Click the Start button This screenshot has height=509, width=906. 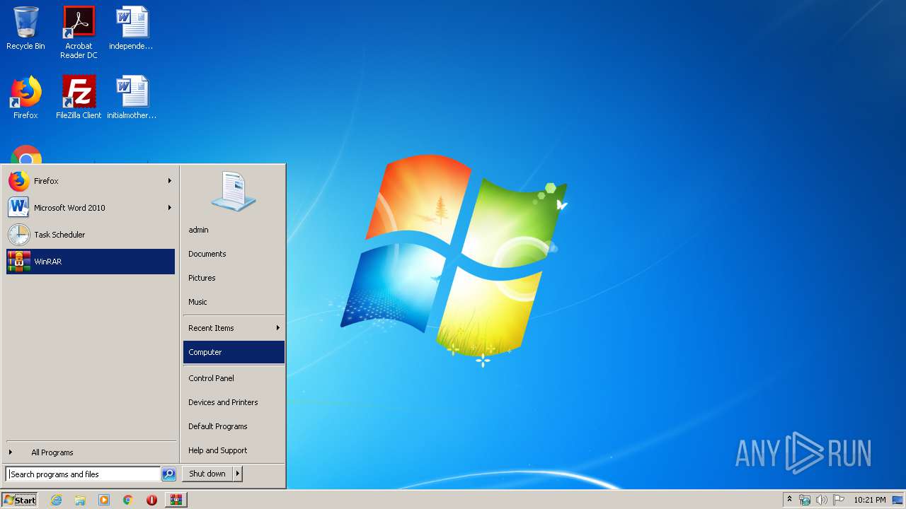[20, 500]
